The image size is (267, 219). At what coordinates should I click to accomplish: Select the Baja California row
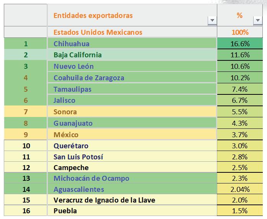click(133, 55)
